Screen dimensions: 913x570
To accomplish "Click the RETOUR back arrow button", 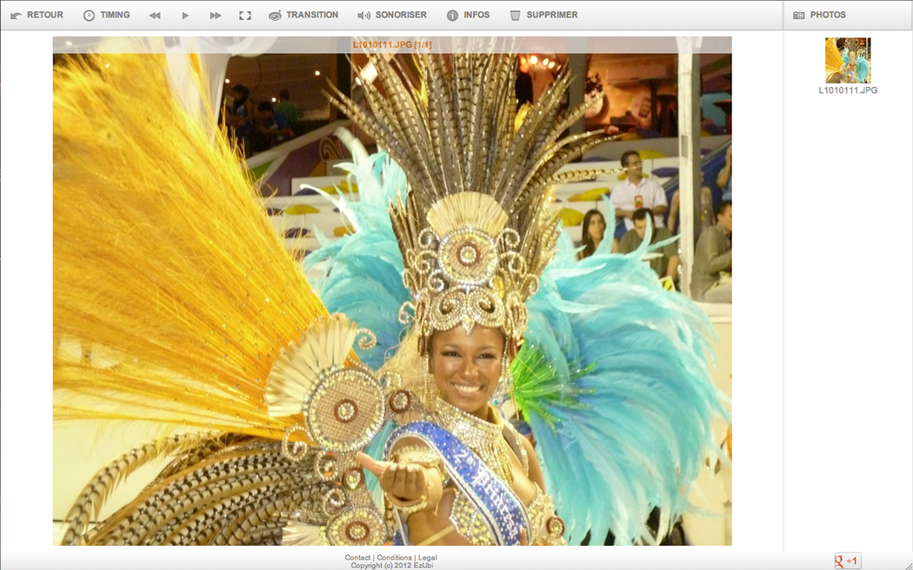I will coord(37,15).
